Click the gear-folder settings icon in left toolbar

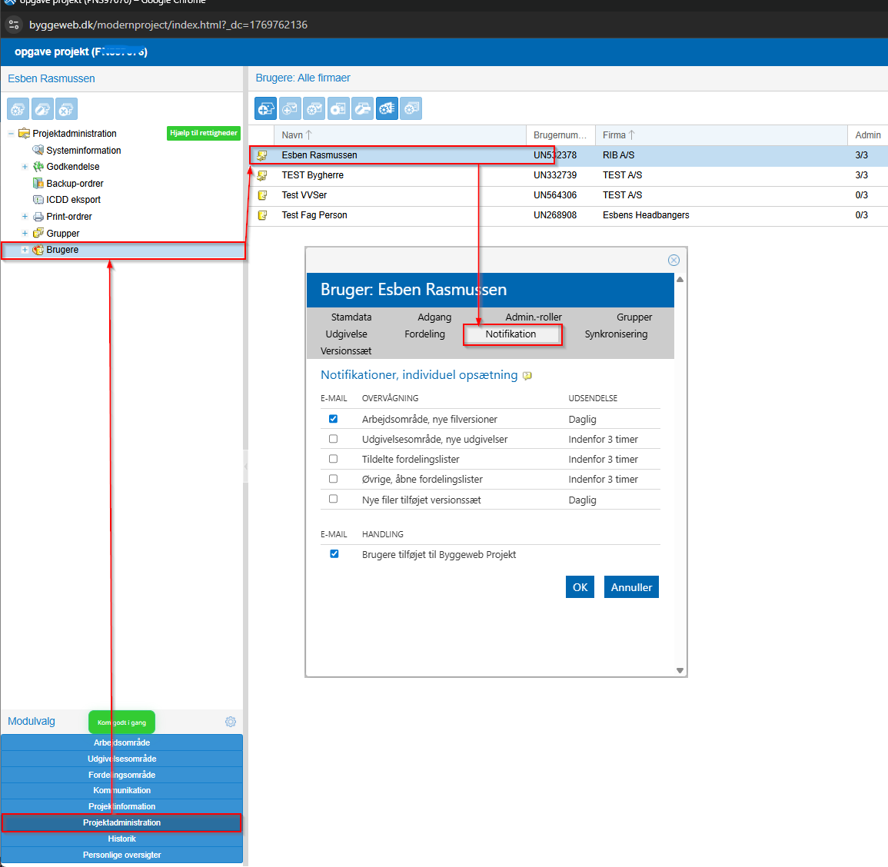pyautogui.click(x=18, y=108)
